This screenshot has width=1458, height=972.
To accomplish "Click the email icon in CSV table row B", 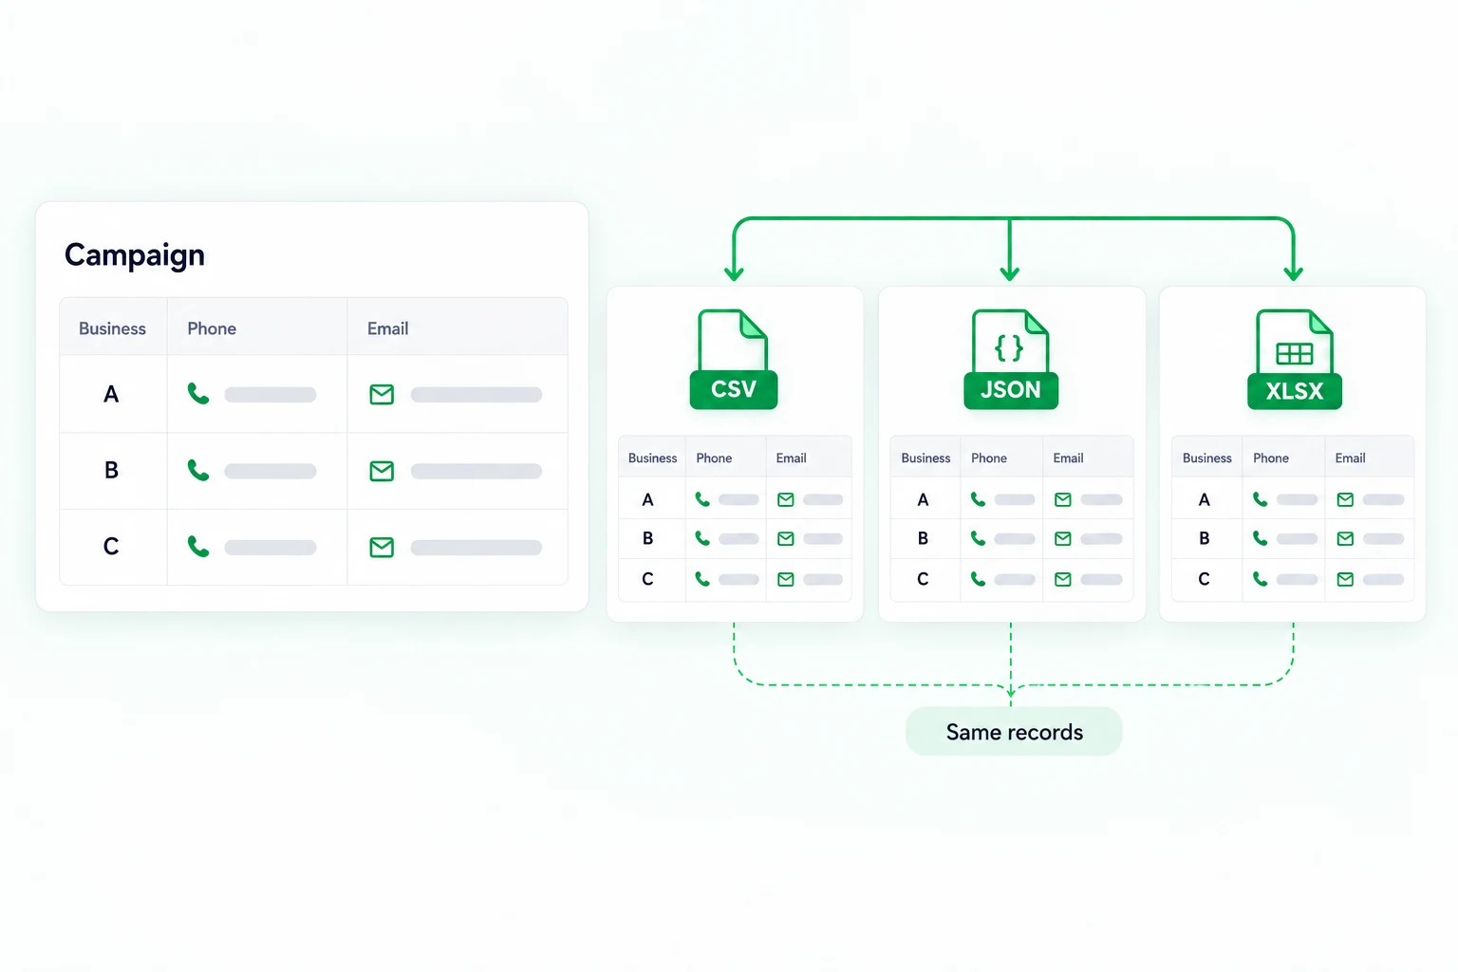I will (x=786, y=539).
